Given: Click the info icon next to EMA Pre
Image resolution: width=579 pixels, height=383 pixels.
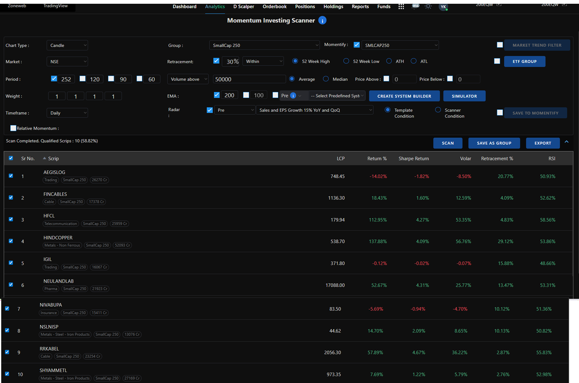Looking at the screenshot, I should click(293, 96).
